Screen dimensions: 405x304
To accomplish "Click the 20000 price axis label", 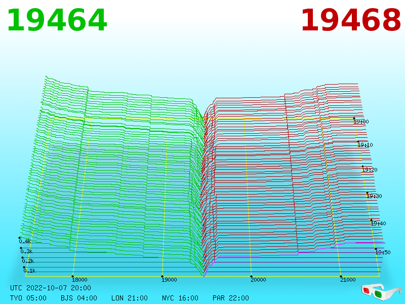I will click(258, 280).
